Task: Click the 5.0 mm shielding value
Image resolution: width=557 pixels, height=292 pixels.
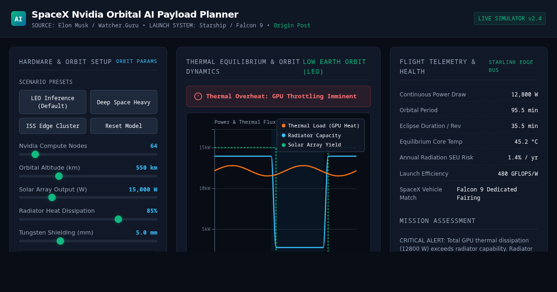Action: tap(147, 233)
